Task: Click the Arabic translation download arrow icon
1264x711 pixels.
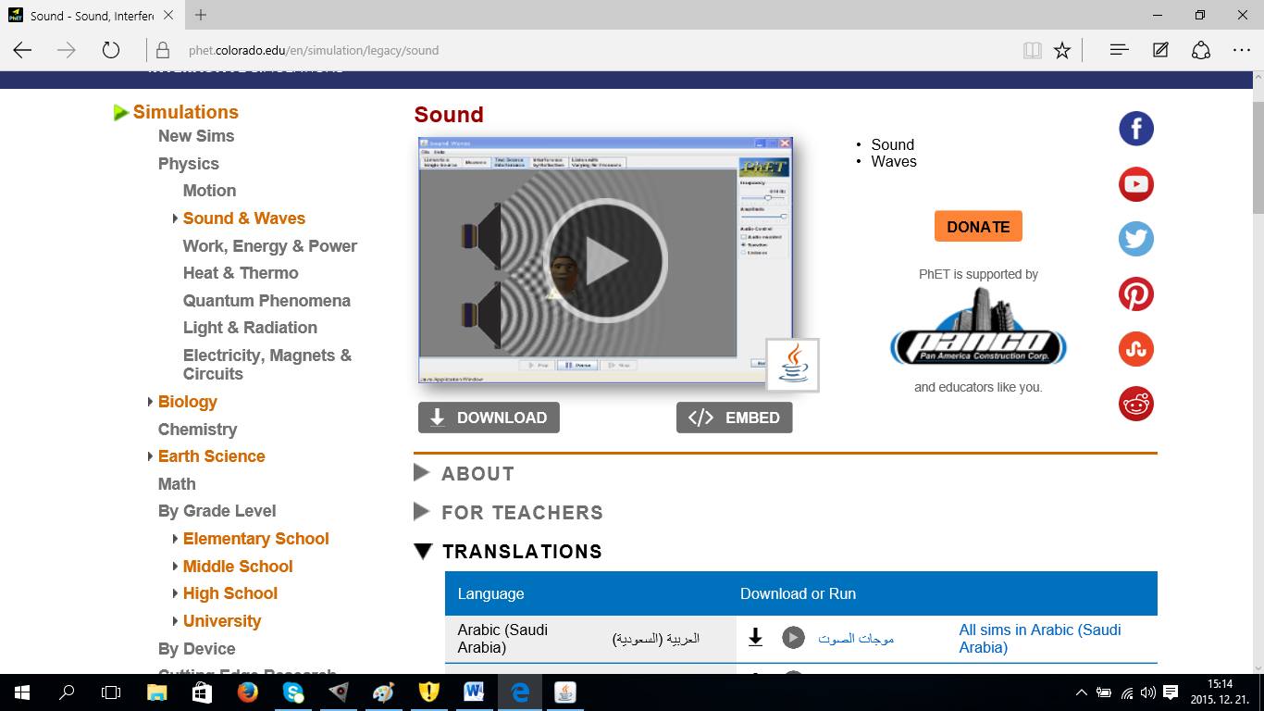Action: 755,637
